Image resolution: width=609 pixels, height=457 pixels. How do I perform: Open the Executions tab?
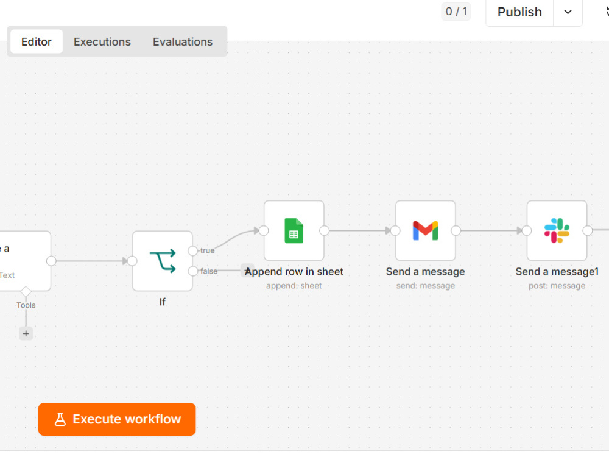point(102,41)
